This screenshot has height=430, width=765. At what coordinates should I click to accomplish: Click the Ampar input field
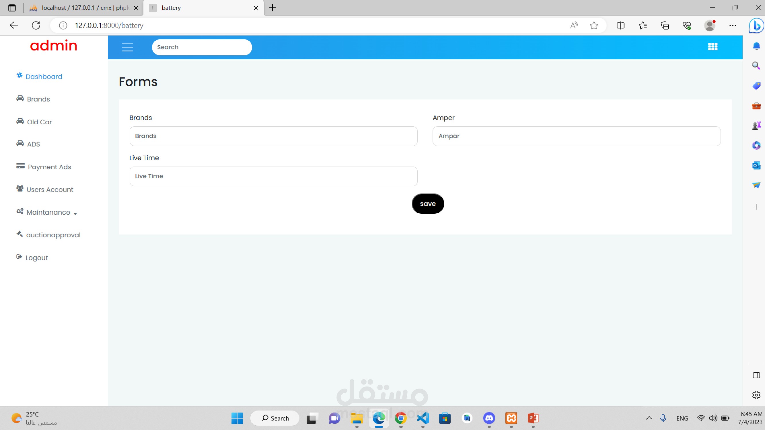coord(576,136)
